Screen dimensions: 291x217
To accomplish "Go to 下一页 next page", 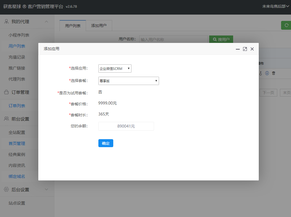I will click(268, 93).
